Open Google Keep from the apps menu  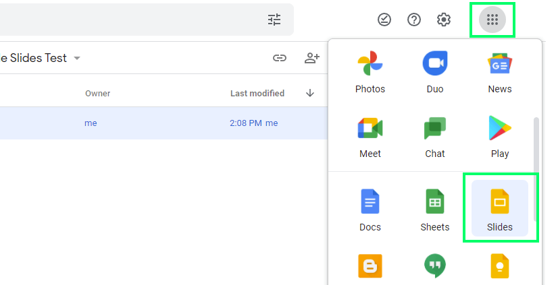pos(499,266)
